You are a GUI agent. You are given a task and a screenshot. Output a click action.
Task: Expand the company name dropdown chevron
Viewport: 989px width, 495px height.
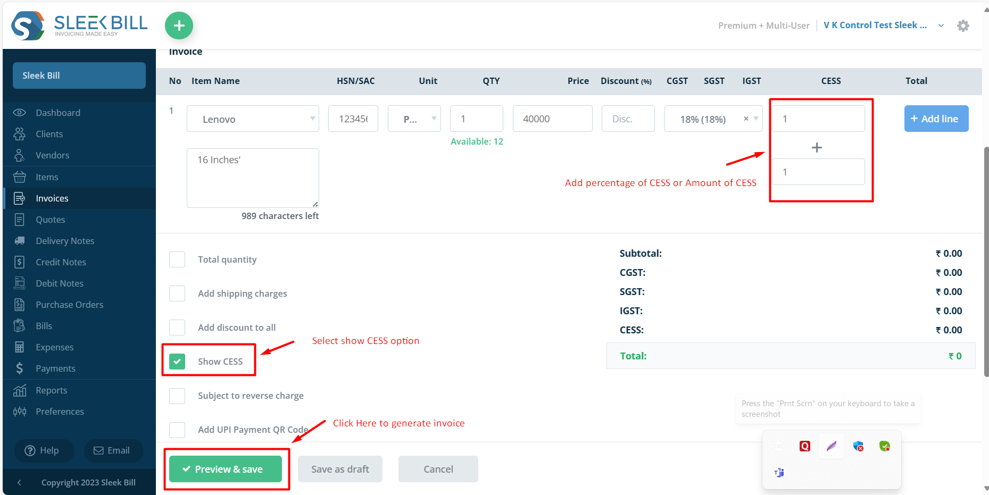pyautogui.click(x=941, y=26)
